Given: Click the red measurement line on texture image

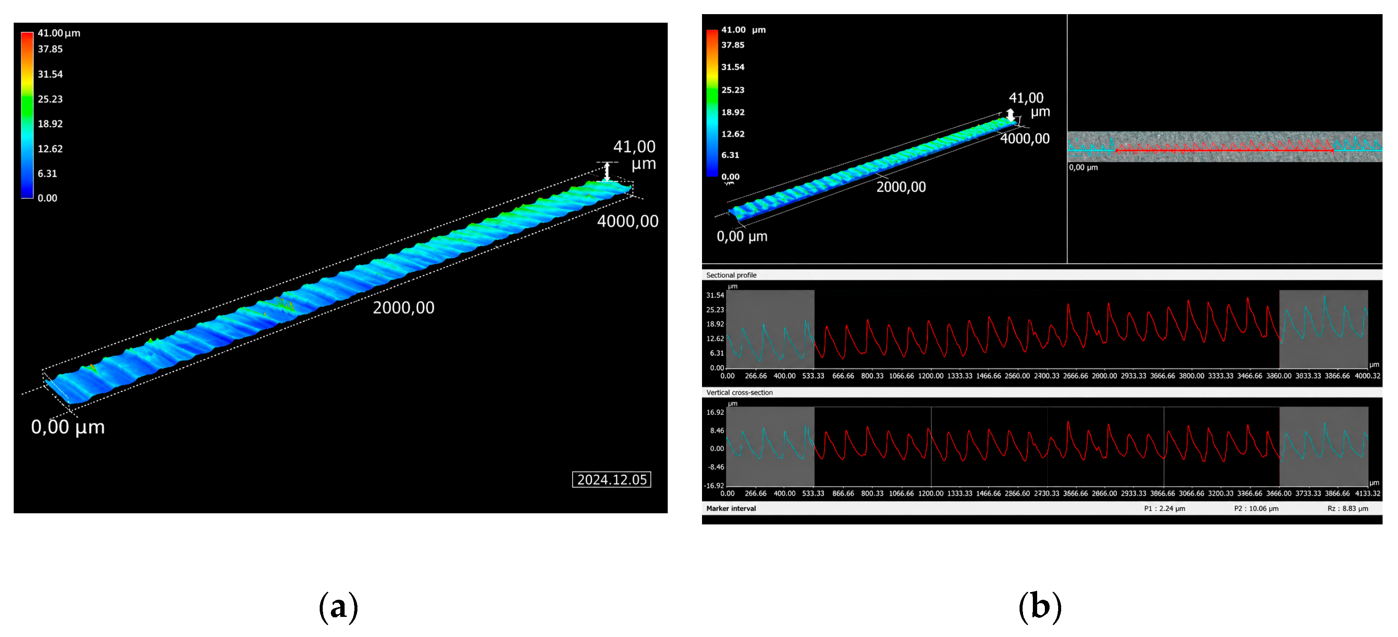Looking at the screenshot, I should pos(1224,150).
